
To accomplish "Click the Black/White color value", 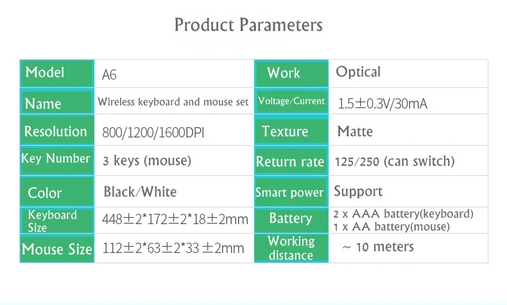I will (x=140, y=191).
